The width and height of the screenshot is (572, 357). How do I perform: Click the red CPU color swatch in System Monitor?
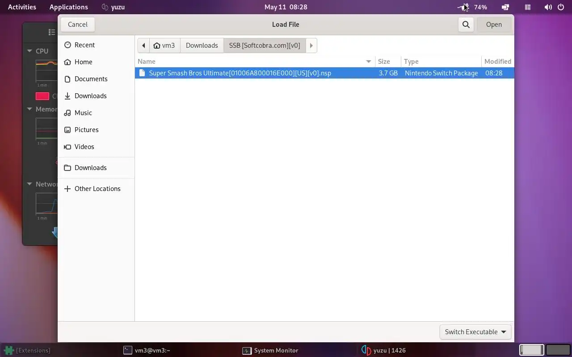pyautogui.click(x=42, y=96)
